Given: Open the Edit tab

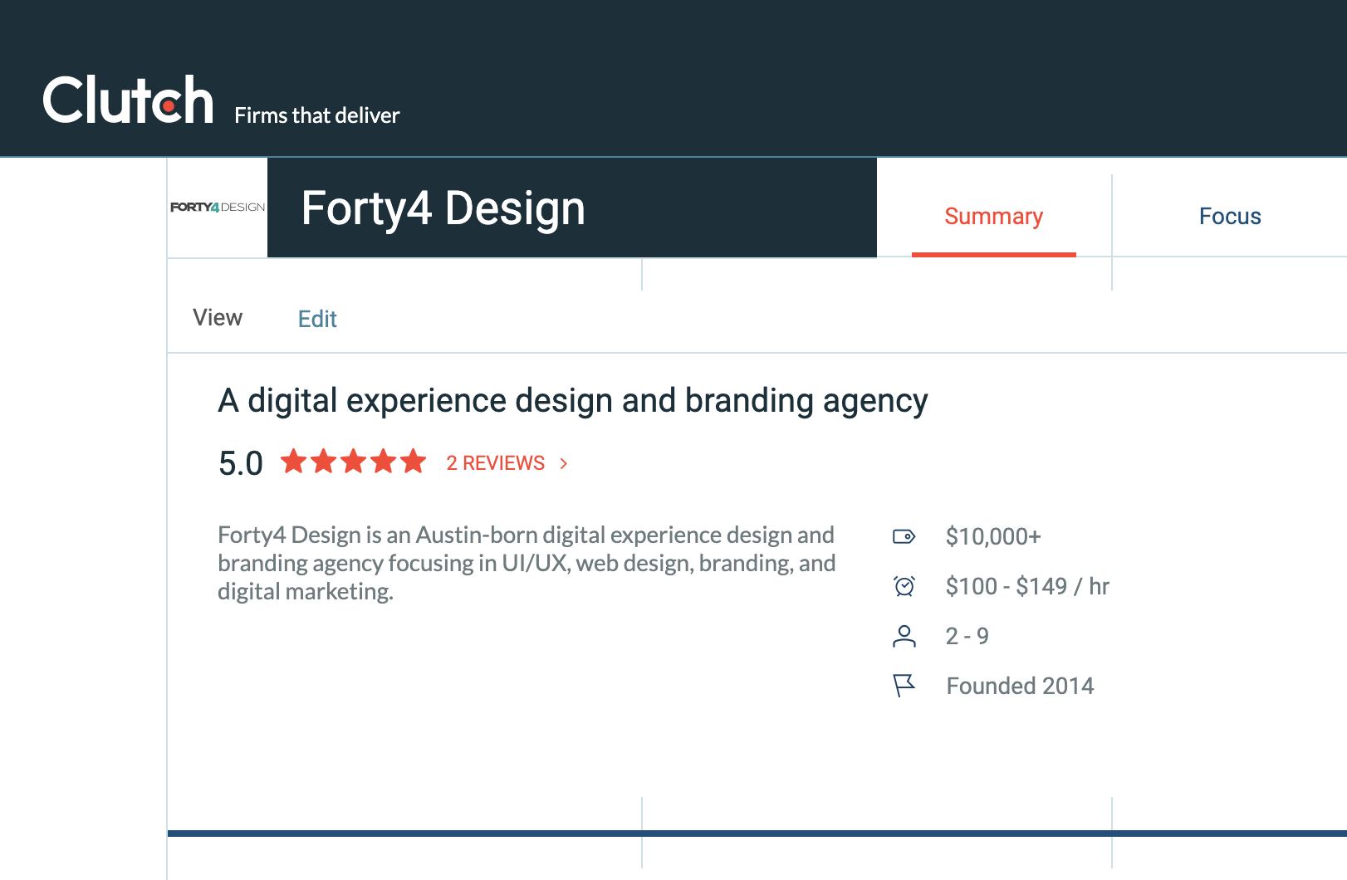Looking at the screenshot, I should [x=317, y=319].
